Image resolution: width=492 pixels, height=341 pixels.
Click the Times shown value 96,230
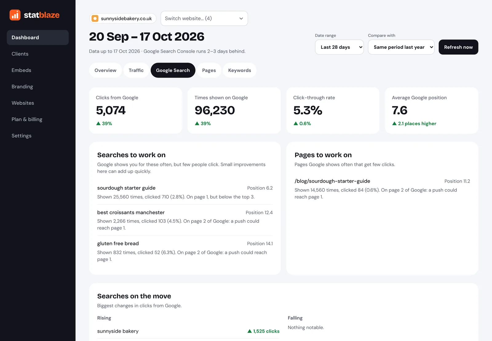click(215, 110)
